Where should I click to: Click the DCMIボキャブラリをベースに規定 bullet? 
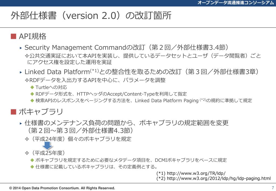click(x=131, y=160)
